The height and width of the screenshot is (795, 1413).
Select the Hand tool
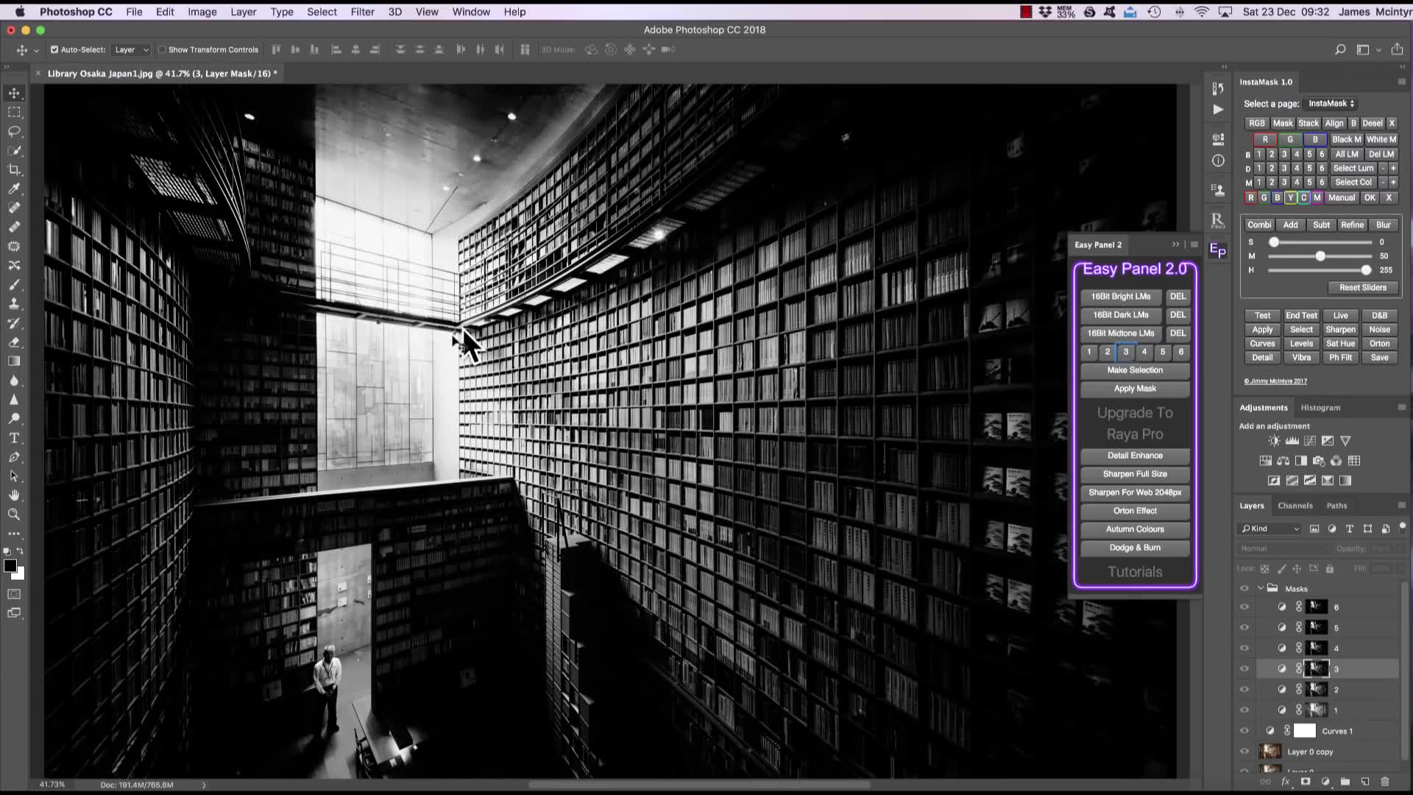point(14,495)
